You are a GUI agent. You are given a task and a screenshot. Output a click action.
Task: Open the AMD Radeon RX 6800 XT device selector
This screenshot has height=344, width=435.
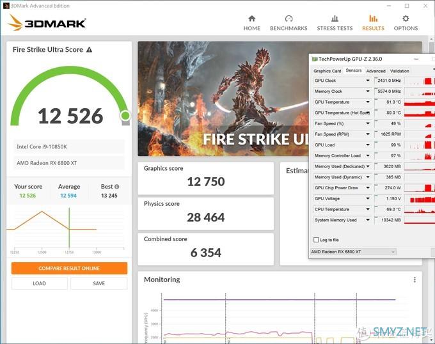[x=353, y=252]
